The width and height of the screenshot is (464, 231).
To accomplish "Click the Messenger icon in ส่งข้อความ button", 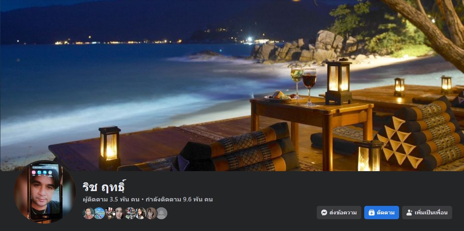I will 324,213.
